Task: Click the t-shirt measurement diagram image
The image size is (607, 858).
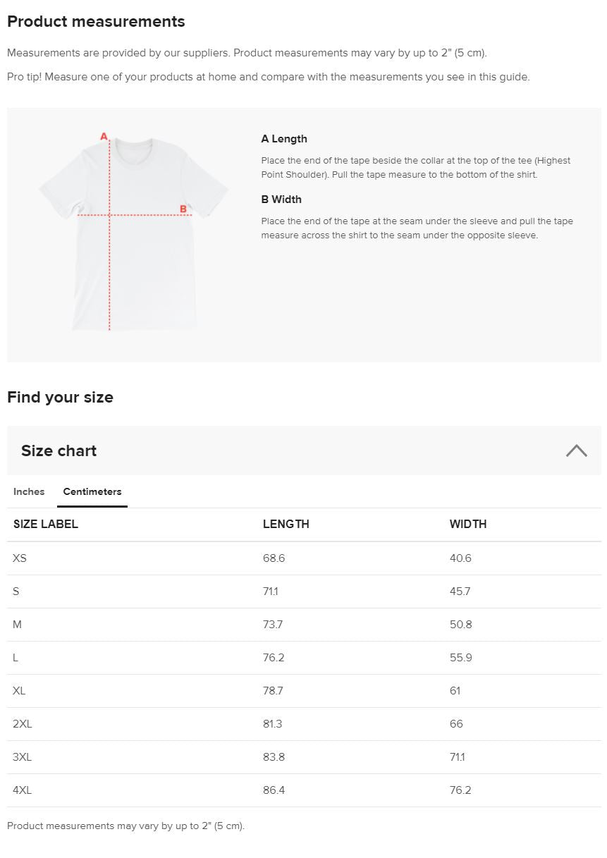Action: (x=134, y=233)
